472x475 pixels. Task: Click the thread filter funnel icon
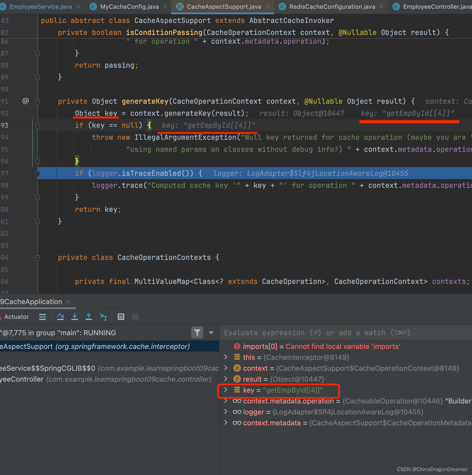pyautogui.click(x=197, y=333)
